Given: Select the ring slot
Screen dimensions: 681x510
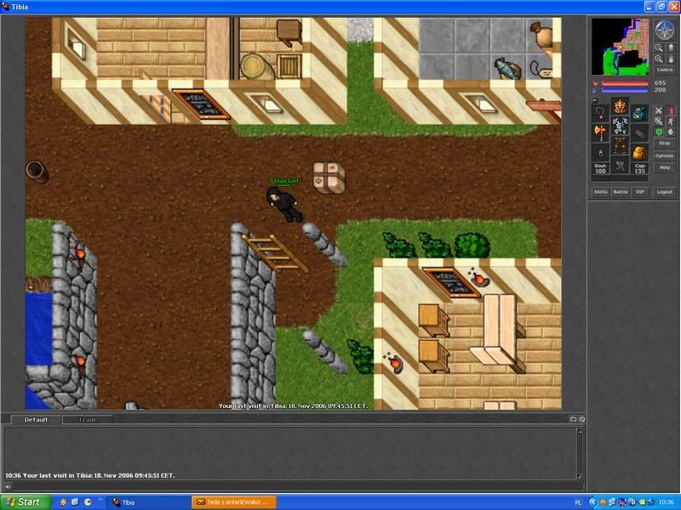Looking at the screenshot, I should pyautogui.click(x=600, y=153).
